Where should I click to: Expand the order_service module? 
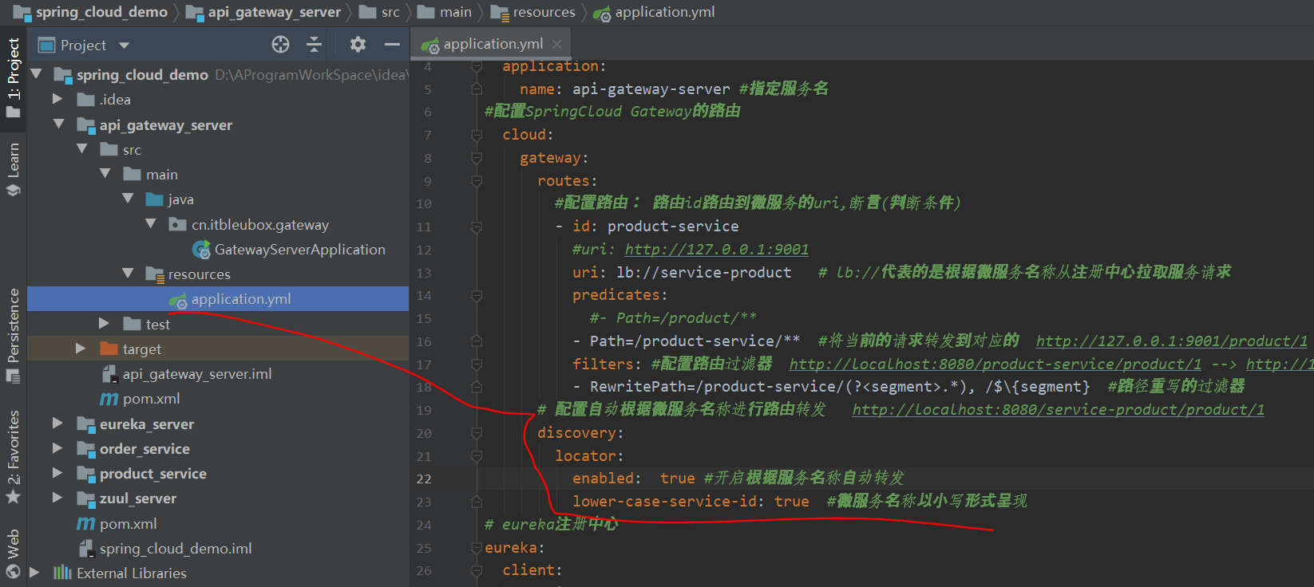coord(57,448)
